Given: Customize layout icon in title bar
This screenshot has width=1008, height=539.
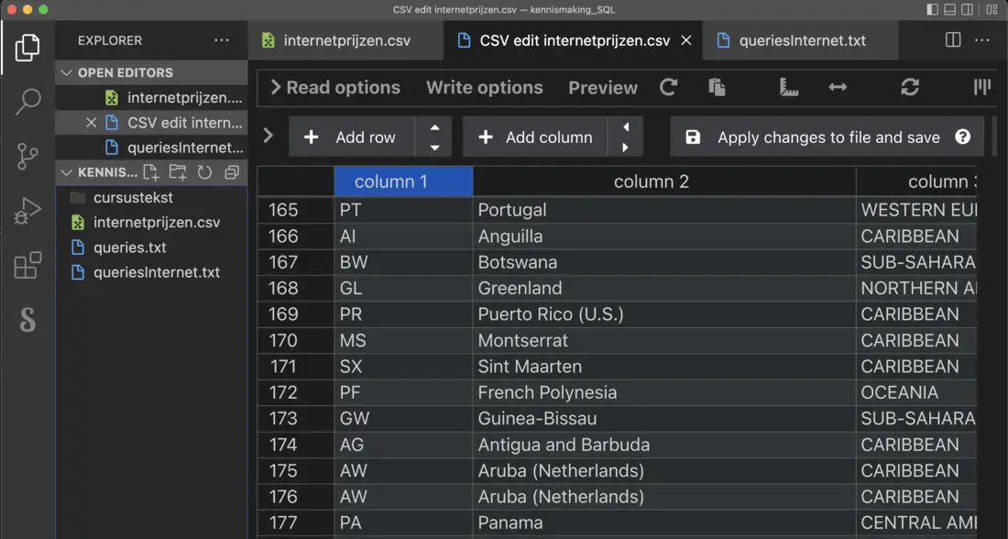Looking at the screenshot, I should [992, 10].
